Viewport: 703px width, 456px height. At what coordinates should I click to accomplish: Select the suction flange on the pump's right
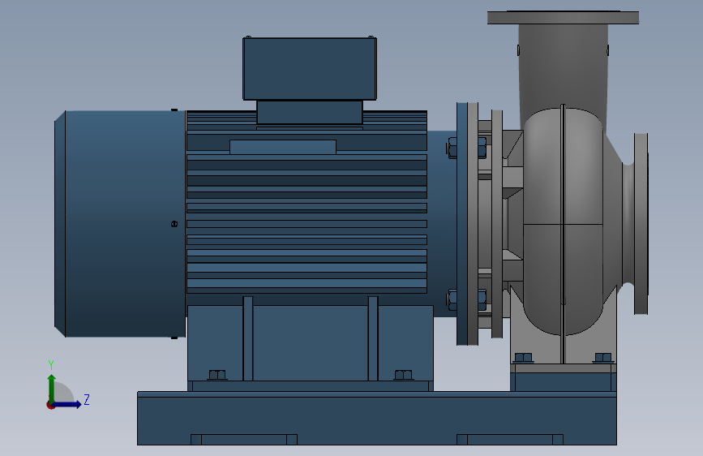tap(641, 223)
